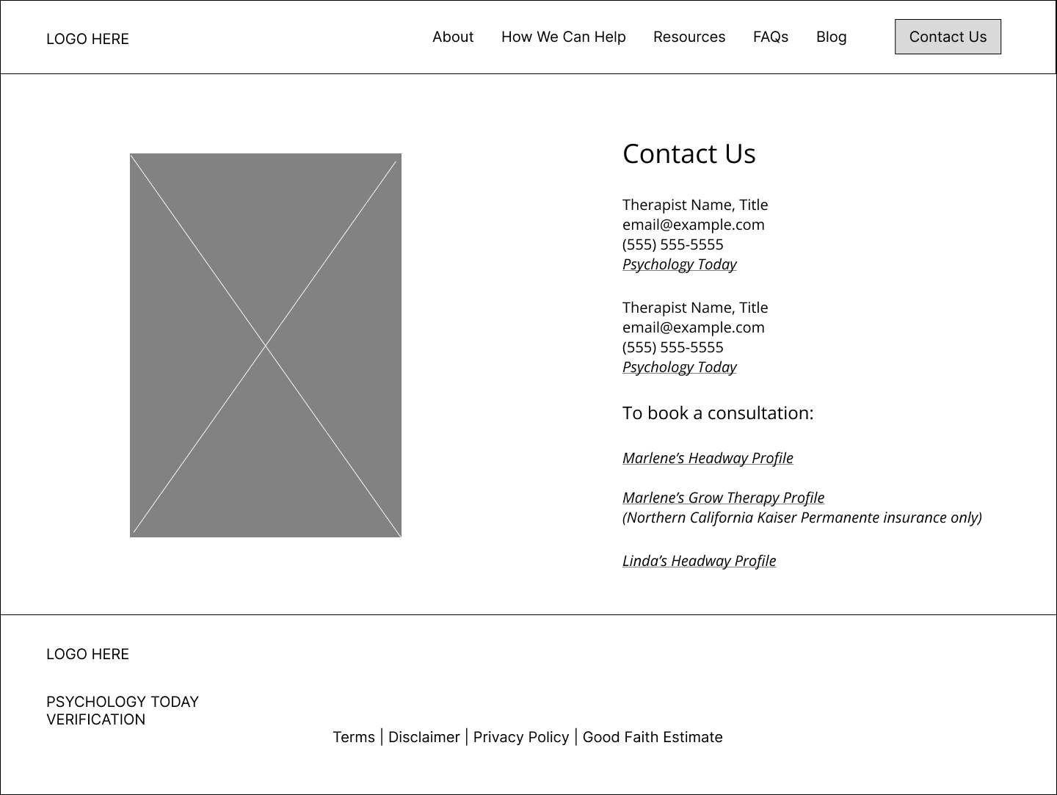1057x795 pixels.
Task: Click the header LOGO HERE placeholder
Action: tap(87, 39)
